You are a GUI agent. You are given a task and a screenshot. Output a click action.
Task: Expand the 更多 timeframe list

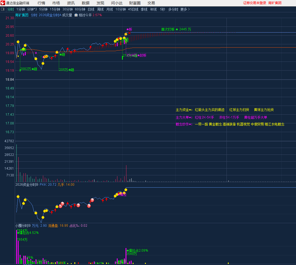tap(185, 9)
